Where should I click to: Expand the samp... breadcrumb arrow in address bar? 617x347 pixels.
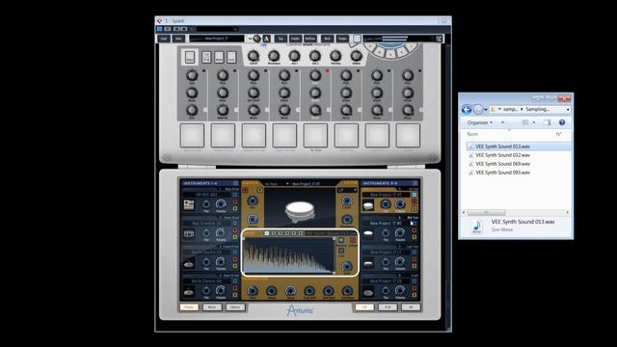[523, 109]
